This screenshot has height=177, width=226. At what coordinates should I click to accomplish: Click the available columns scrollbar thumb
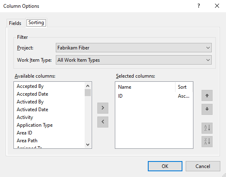88,93
